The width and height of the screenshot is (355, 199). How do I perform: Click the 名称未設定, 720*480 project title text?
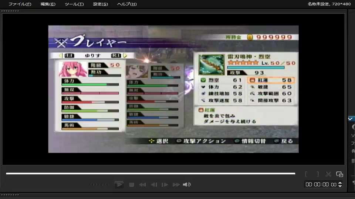(329, 4)
